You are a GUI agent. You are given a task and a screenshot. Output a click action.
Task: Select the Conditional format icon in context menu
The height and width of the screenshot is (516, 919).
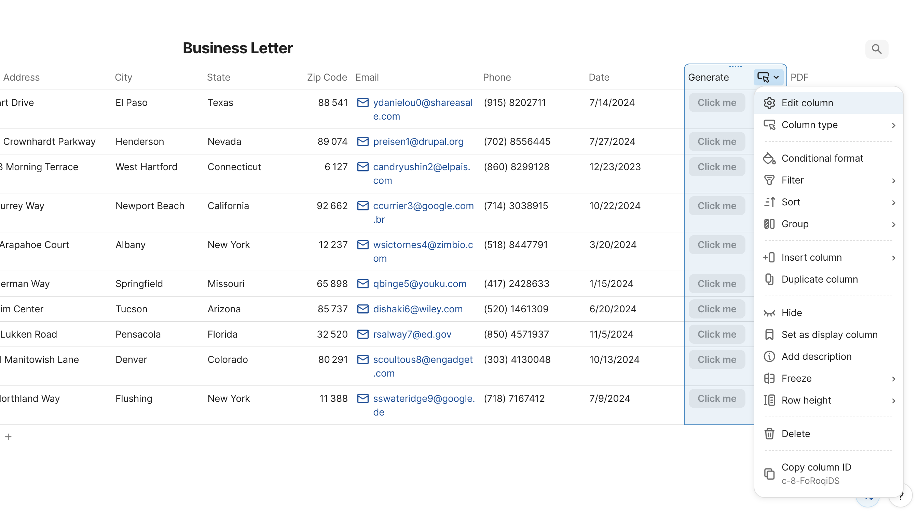[x=769, y=159]
